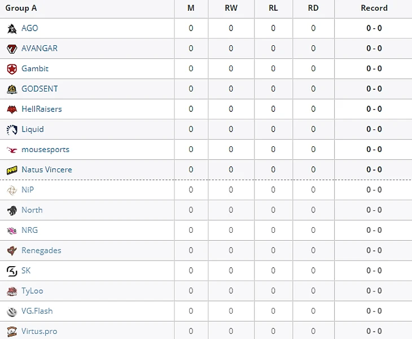Open the North team link

coord(32,210)
